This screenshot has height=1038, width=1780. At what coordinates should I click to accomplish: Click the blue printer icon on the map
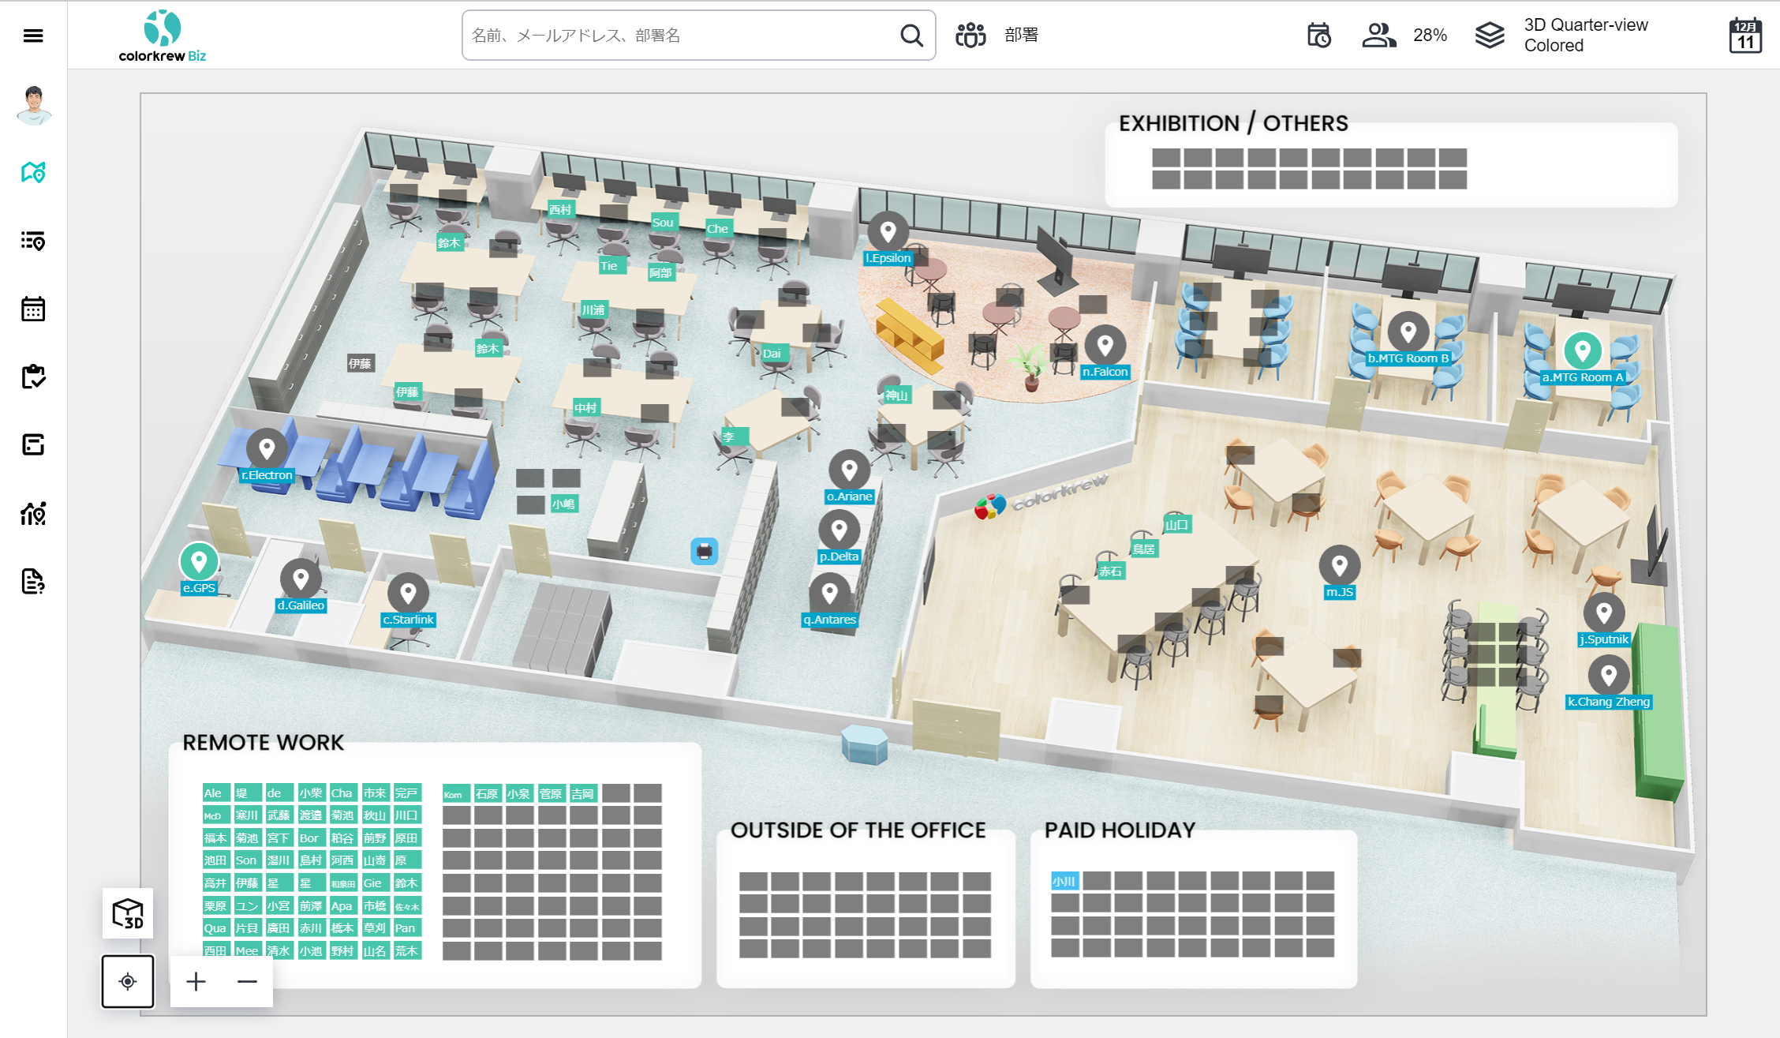[x=704, y=551]
